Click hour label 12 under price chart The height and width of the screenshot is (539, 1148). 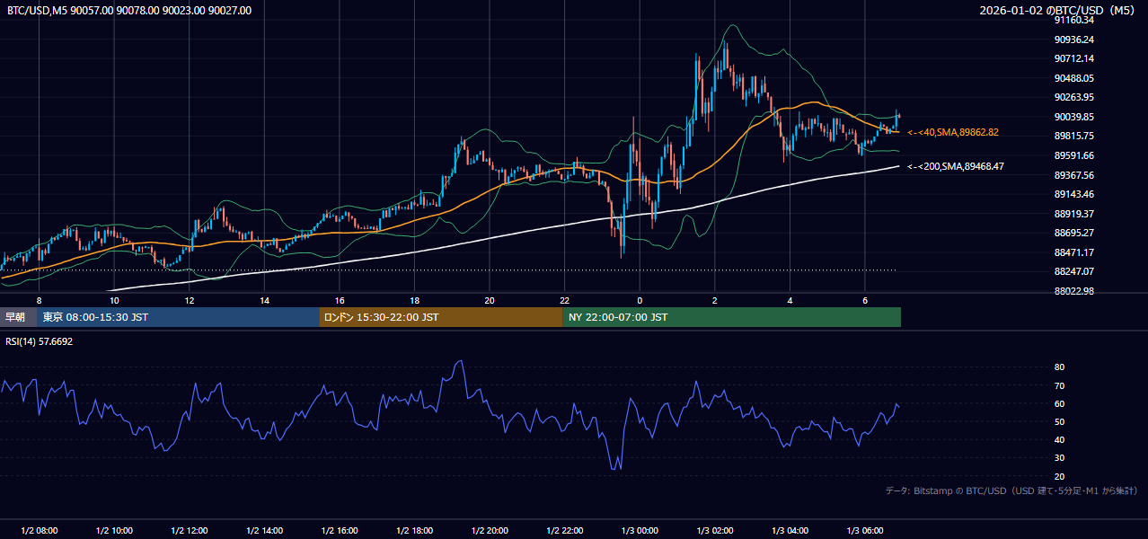coord(190,300)
